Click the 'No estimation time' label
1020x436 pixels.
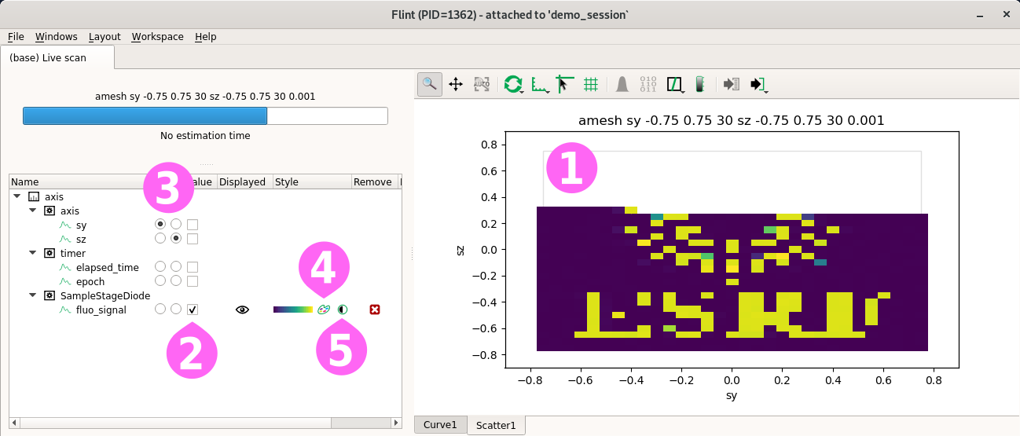[x=205, y=136]
